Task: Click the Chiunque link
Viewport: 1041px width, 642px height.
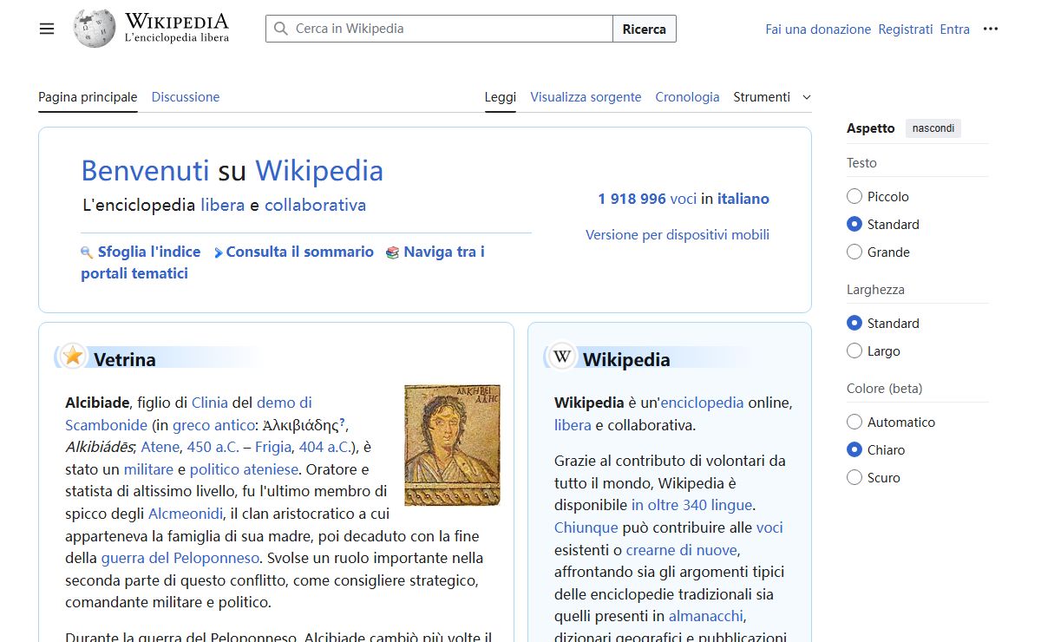Action: [x=586, y=527]
